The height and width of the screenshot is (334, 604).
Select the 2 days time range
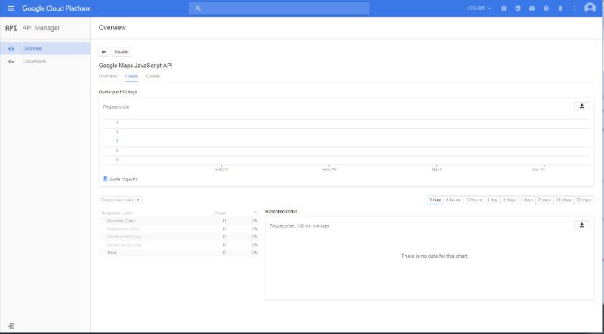[509, 200]
